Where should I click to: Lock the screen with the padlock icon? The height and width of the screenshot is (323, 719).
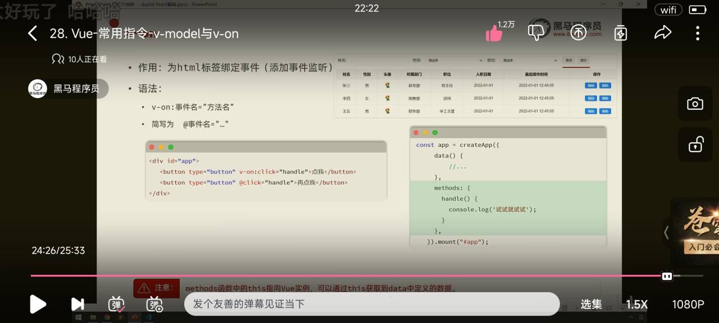click(x=695, y=144)
